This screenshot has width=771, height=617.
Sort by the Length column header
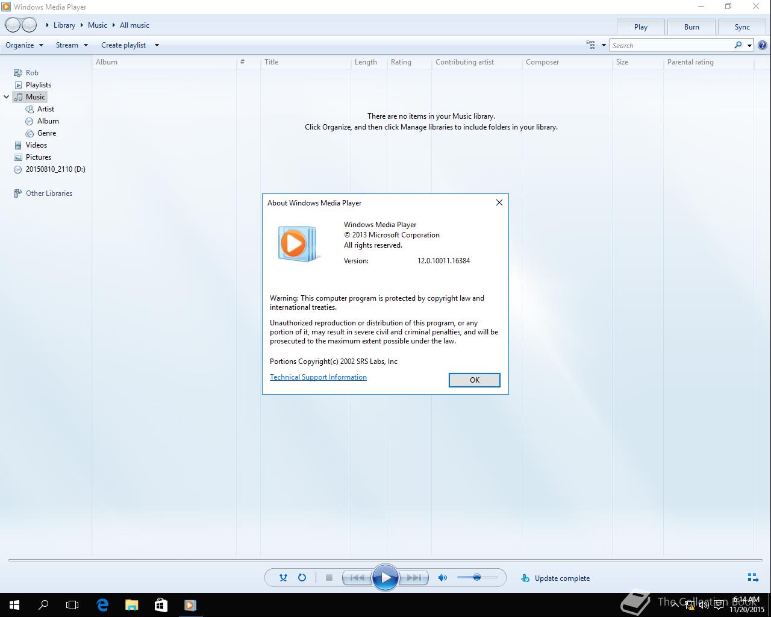369,62
